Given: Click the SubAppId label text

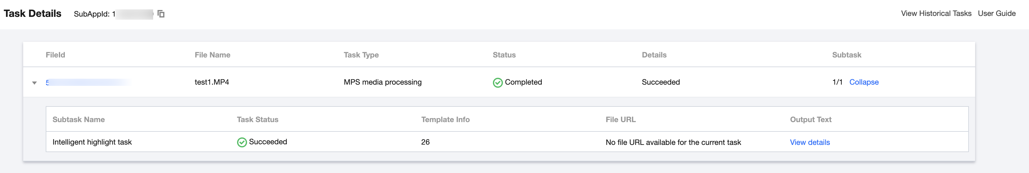Looking at the screenshot, I should point(91,14).
